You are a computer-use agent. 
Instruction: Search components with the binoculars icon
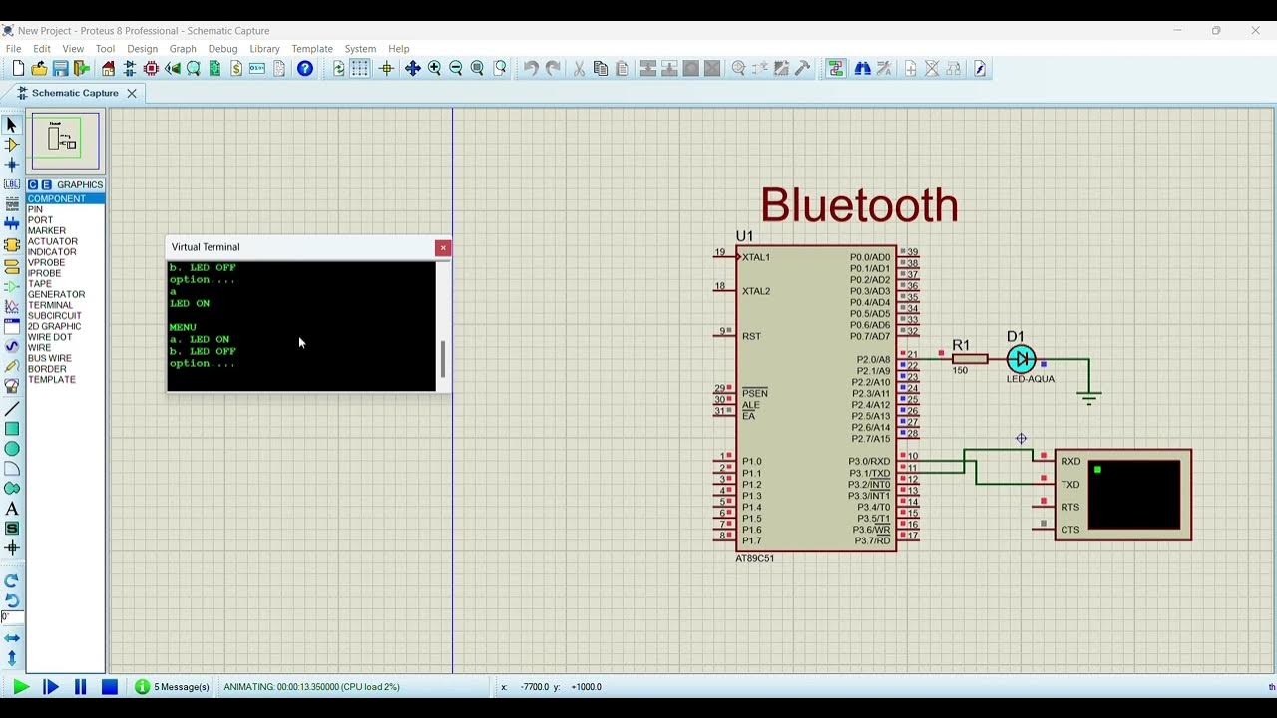[863, 68]
